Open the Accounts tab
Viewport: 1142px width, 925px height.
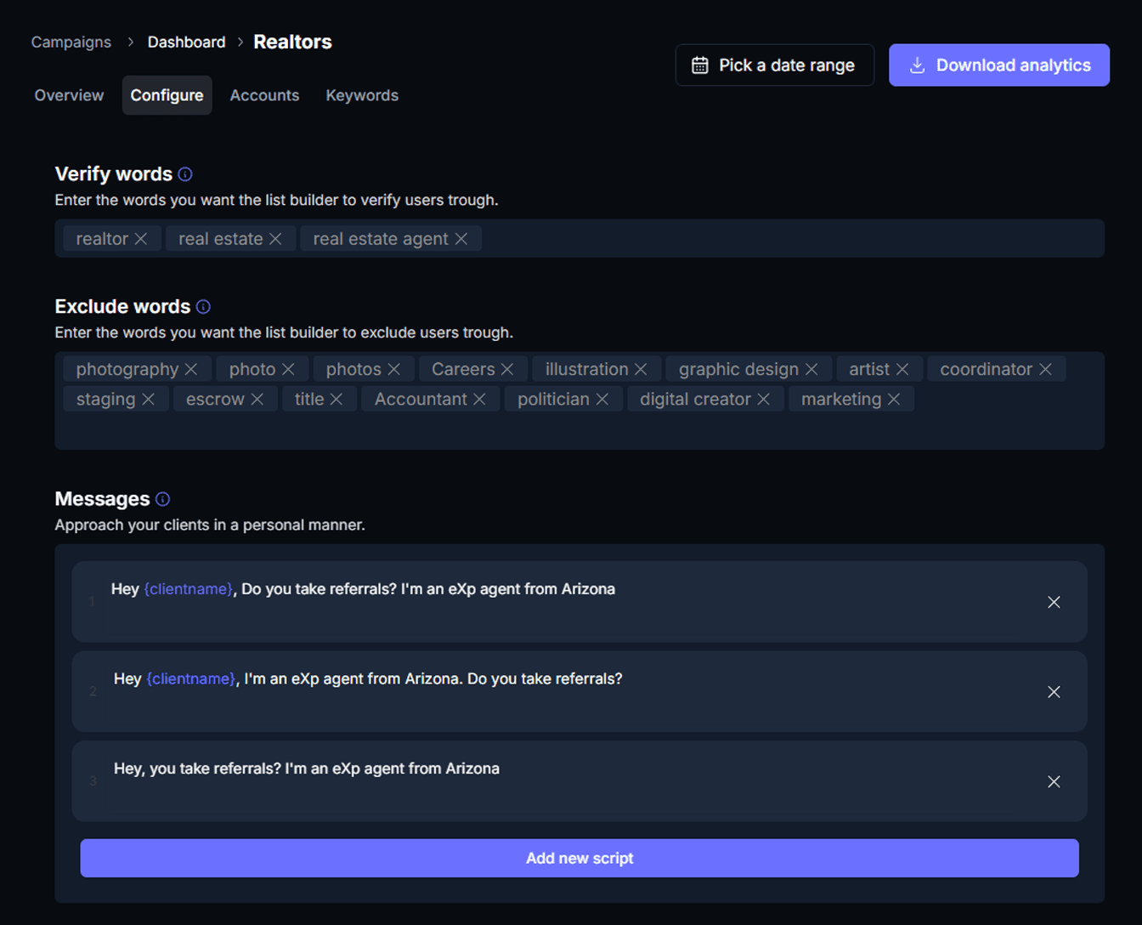(x=264, y=95)
